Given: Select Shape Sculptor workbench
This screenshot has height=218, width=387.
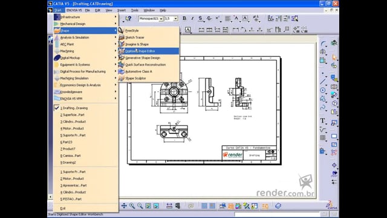Looking at the screenshot, I should click(148, 78).
